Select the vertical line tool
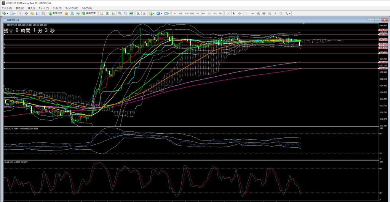This screenshot has width=390, height=202. tap(247, 13)
